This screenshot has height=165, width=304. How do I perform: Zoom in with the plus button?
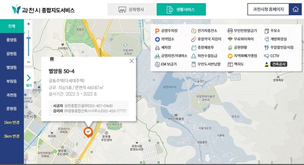click(x=29, y=24)
